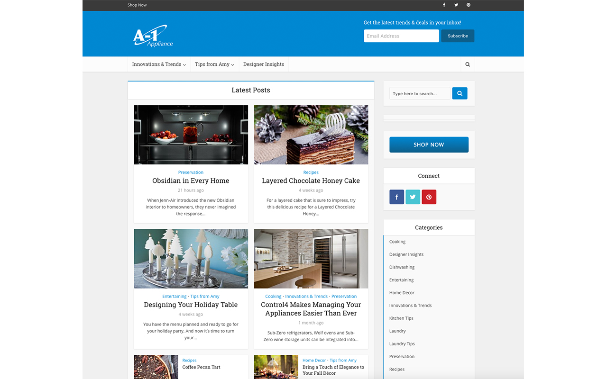Viewport: 607px width, 379px height.
Task: Open 'Layered Chocolate Honey Cake' post title
Action: point(311,180)
